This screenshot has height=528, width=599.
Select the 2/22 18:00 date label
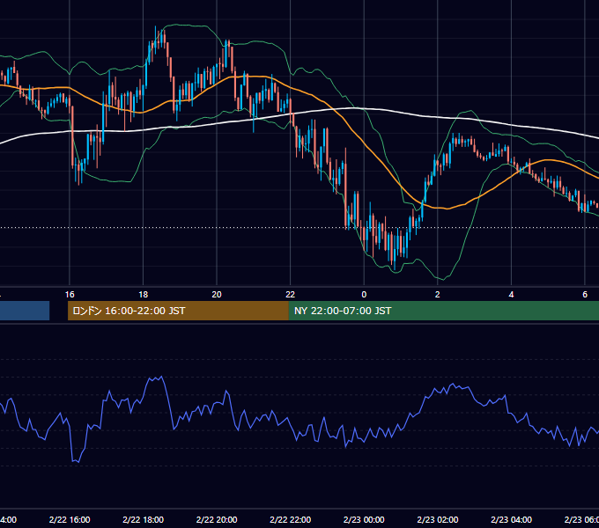point(144,519)
